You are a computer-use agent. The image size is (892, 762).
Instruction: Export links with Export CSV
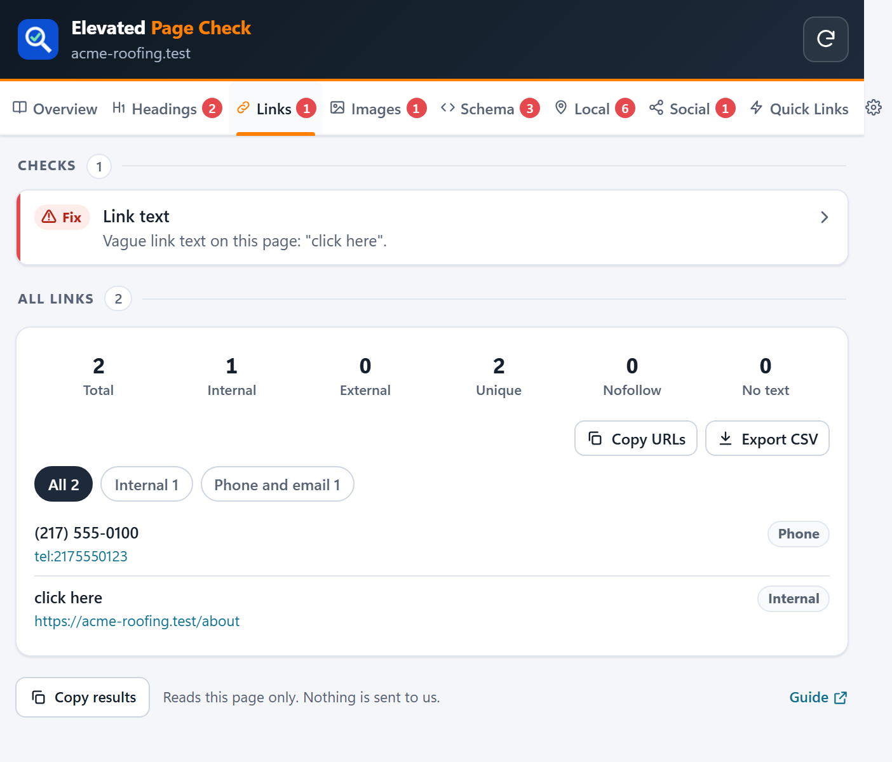point(767,438)
